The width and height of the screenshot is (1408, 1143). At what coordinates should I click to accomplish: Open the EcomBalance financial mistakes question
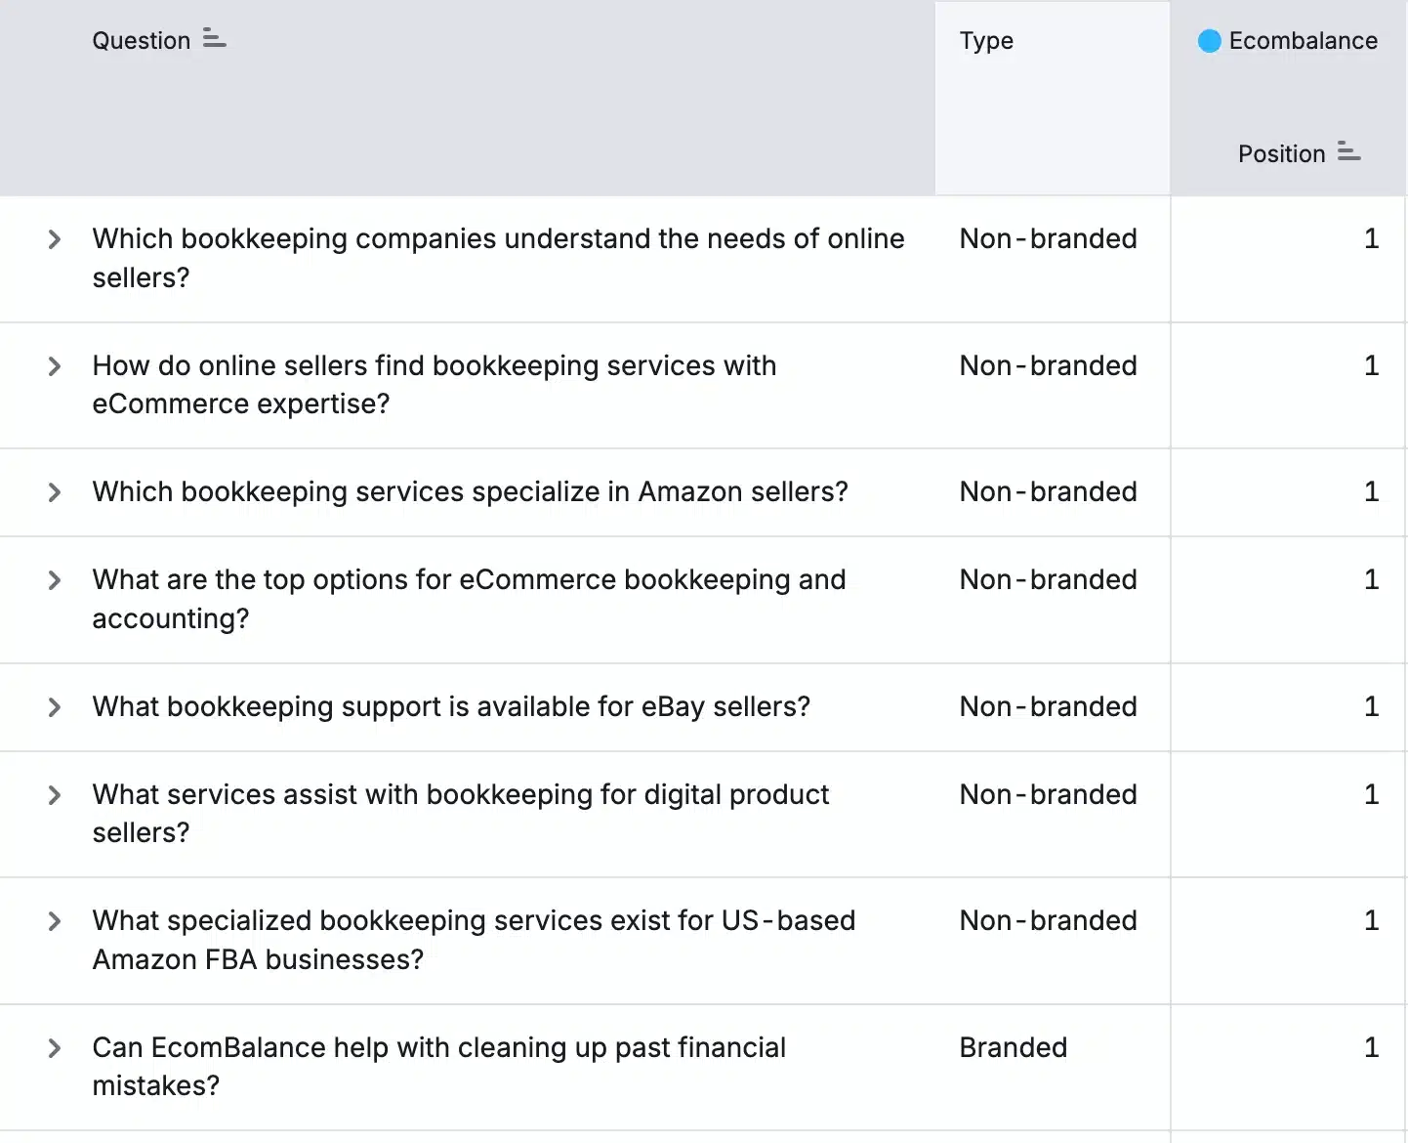[438, 1066]
